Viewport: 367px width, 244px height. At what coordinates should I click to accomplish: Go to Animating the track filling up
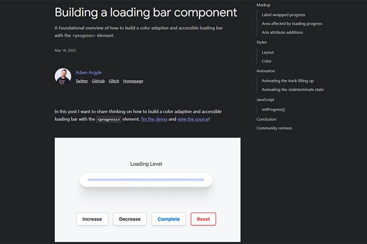[288, 81]
